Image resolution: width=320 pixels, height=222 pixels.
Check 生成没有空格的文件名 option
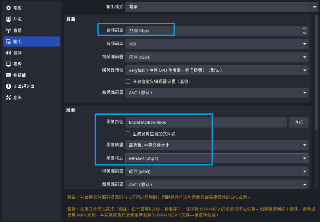(x=128, y=134)
